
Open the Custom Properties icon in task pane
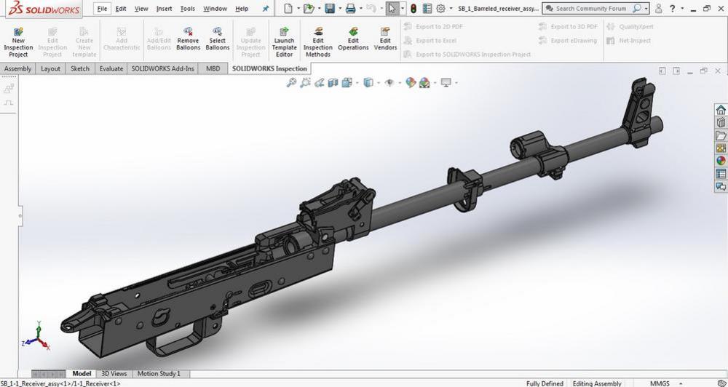(x=721, y=174)
